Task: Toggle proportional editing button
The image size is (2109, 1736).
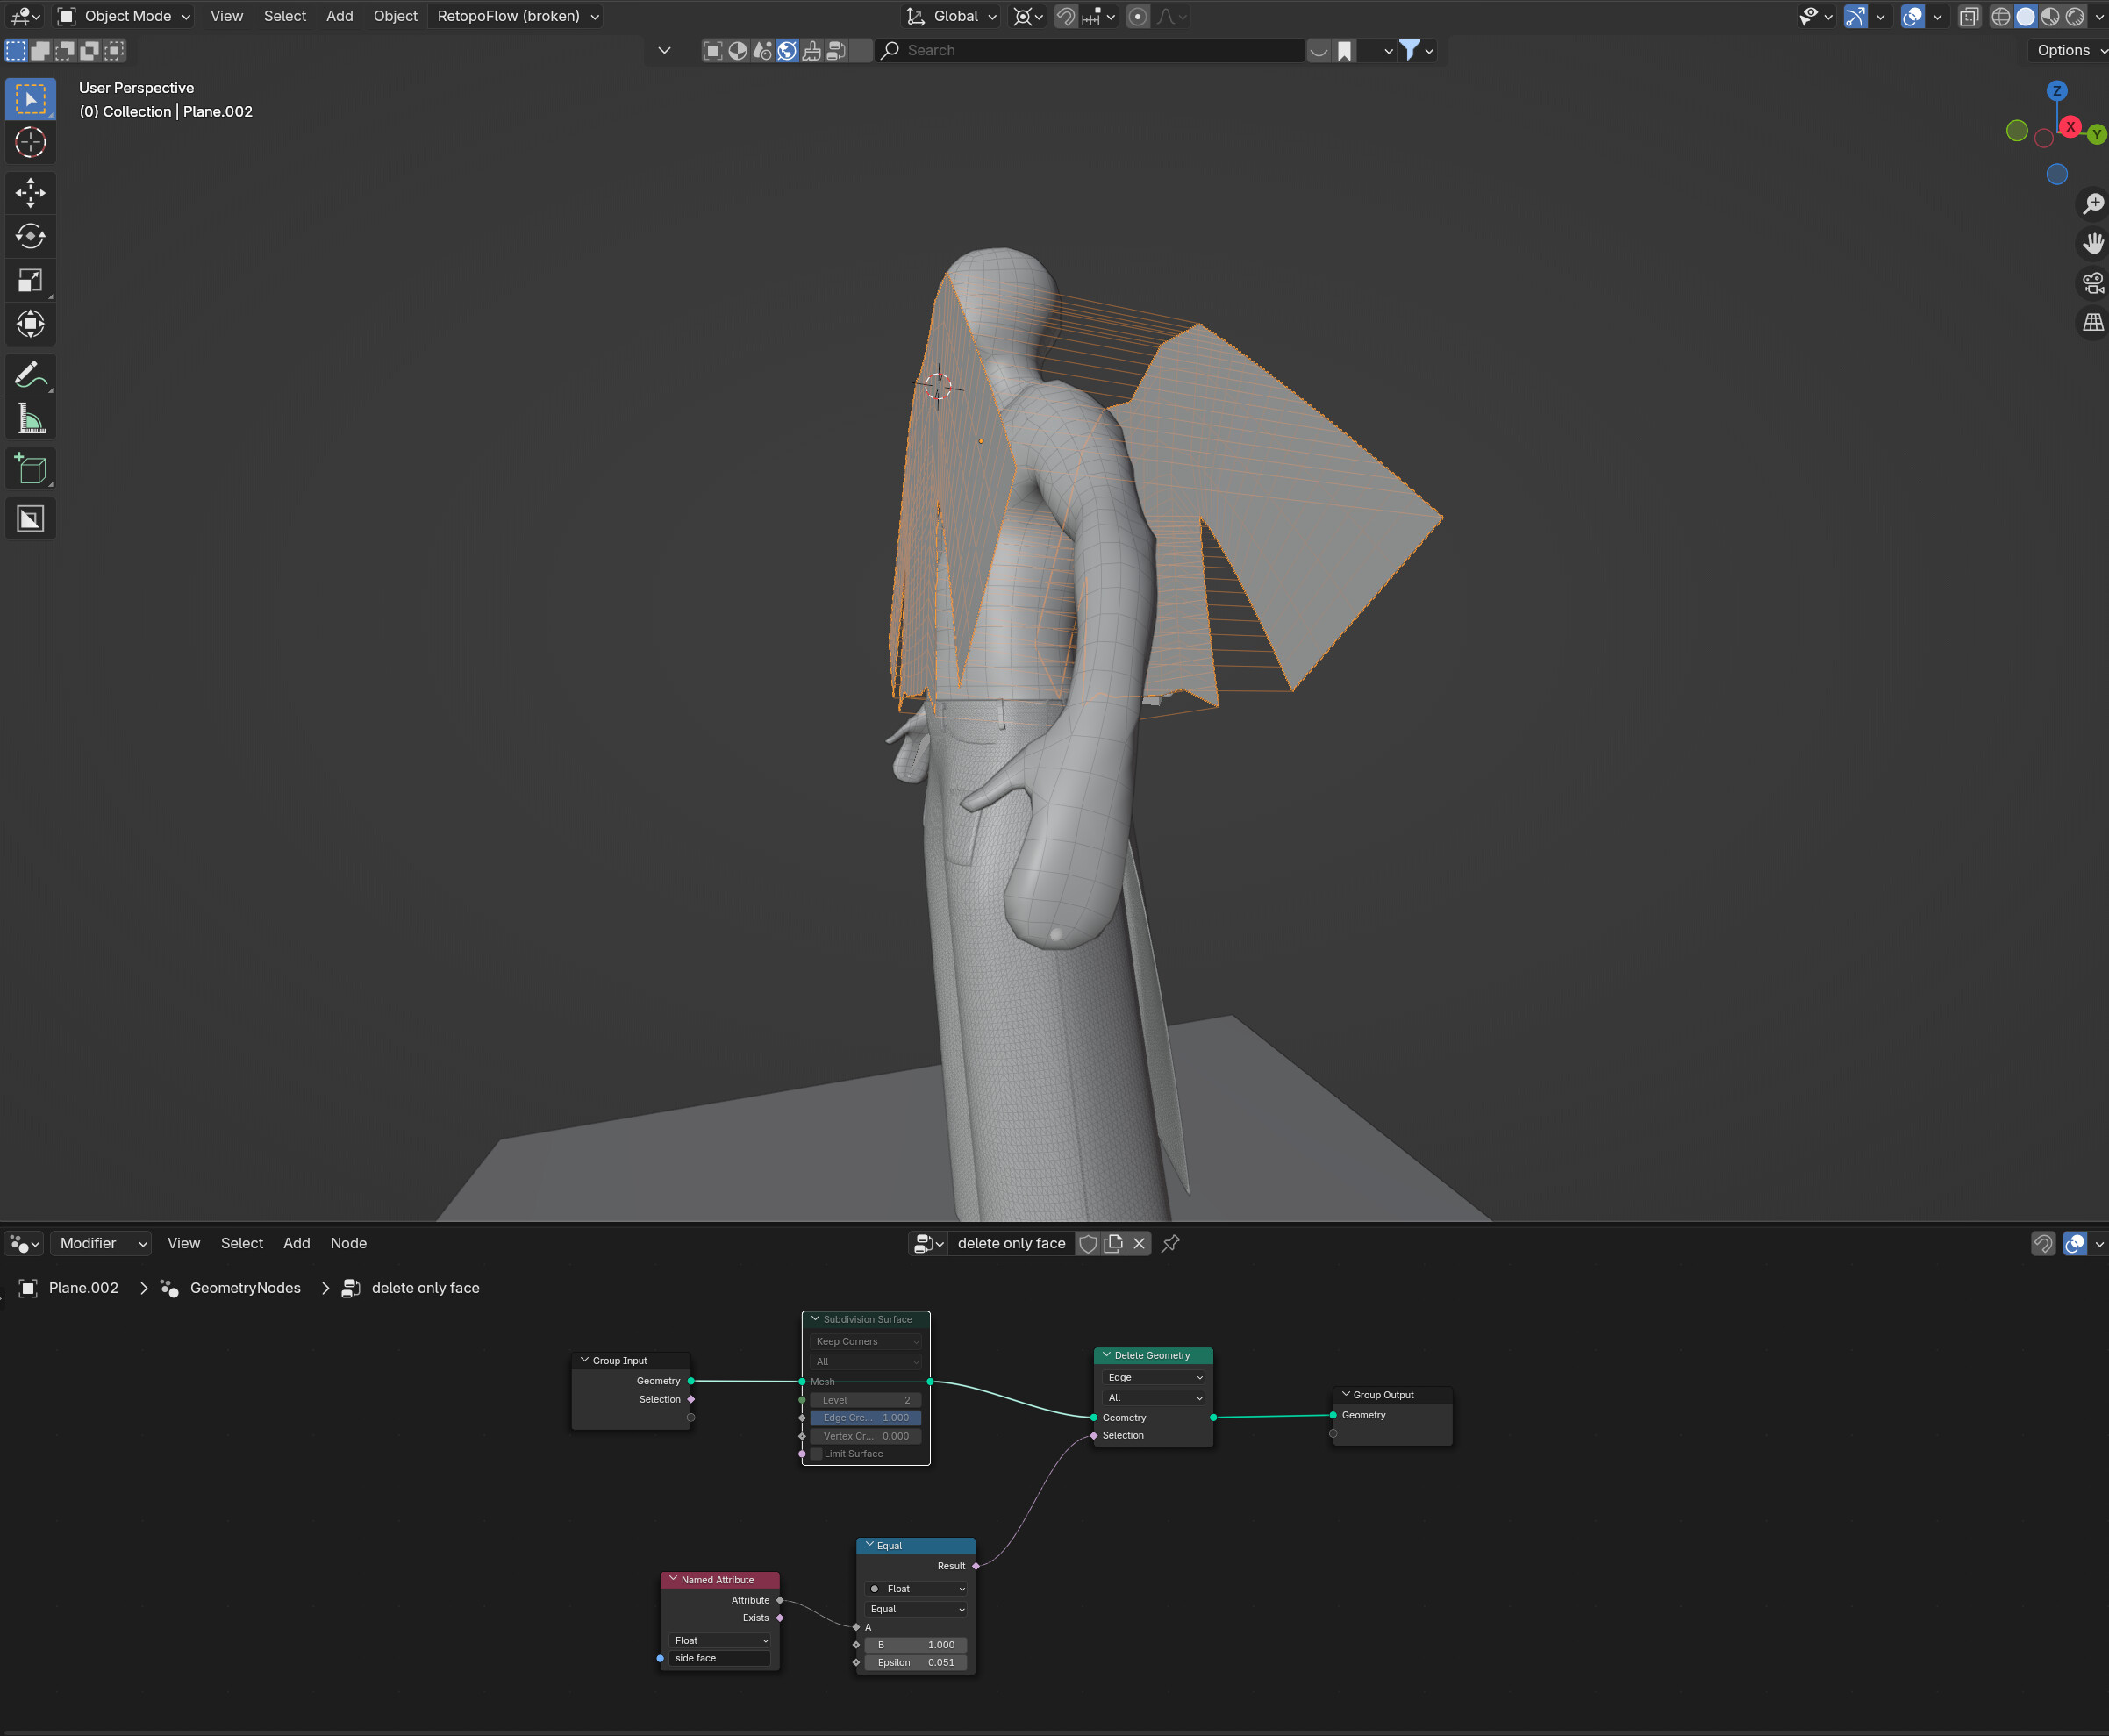Action: pyautogui.click(x=1138, y=16)
